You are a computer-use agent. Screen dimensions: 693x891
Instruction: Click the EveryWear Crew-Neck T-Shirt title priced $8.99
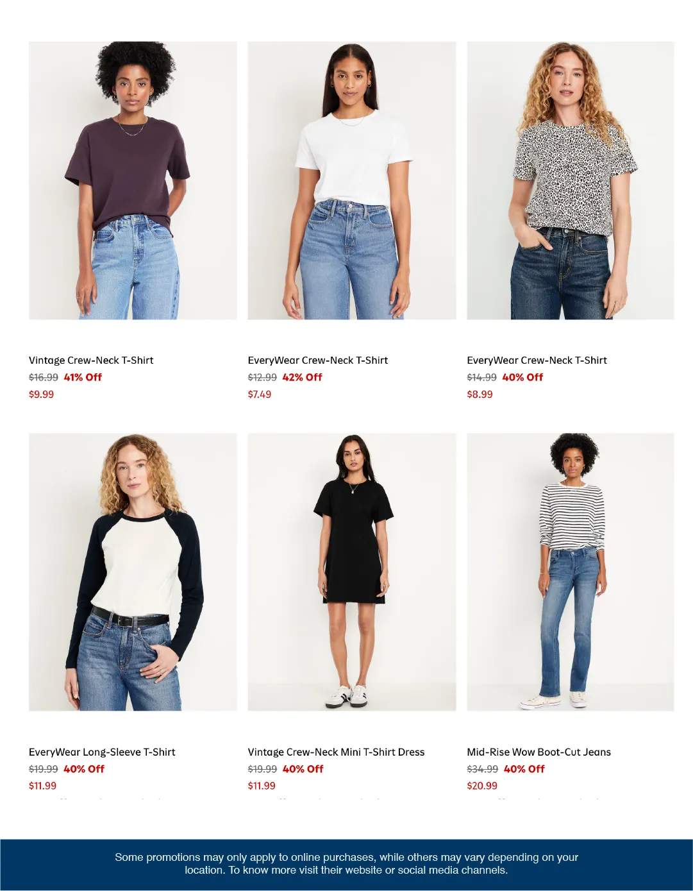tap(537, 361)
